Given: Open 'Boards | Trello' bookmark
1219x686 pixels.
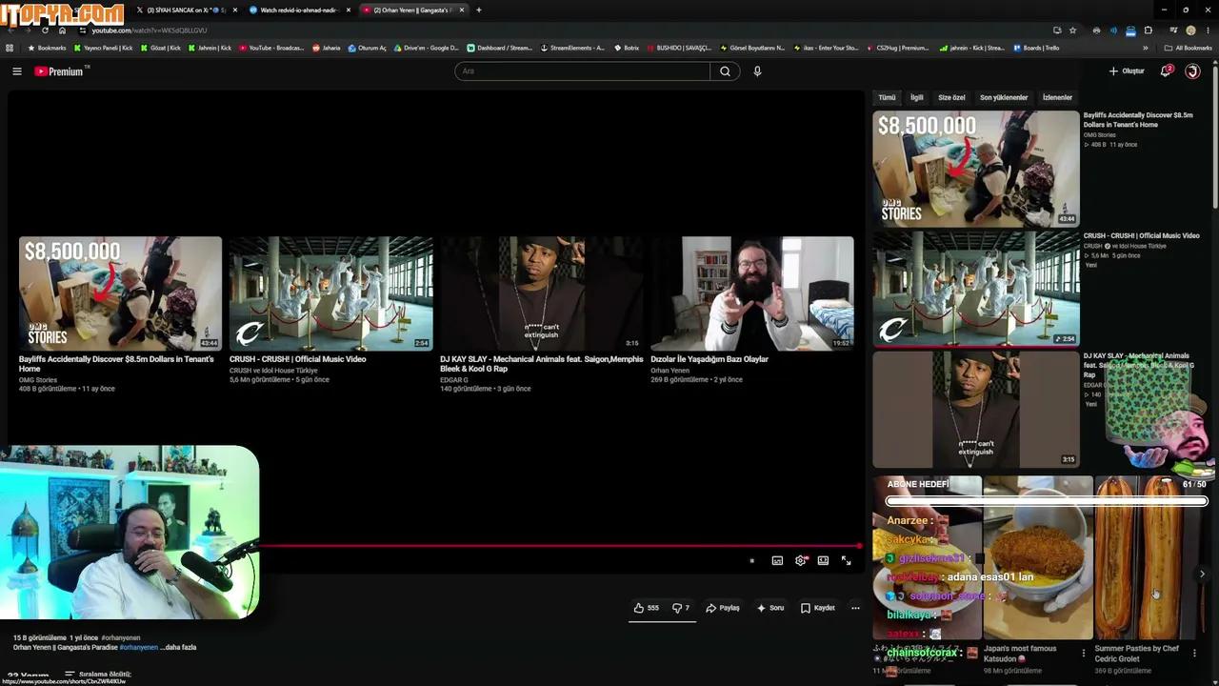Looking at the screenshot, I should (x=1036, y=48).
